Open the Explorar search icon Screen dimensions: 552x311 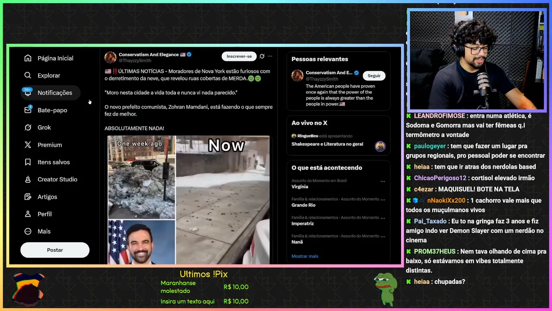coord(28,76)
